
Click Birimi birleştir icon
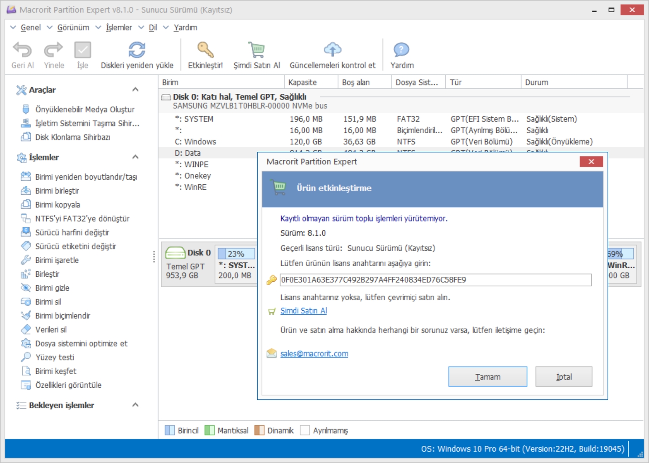tap(26, 190)
